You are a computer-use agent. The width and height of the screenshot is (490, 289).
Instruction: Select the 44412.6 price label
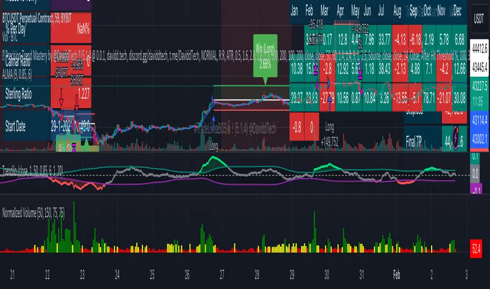click(x=479, y=49)
